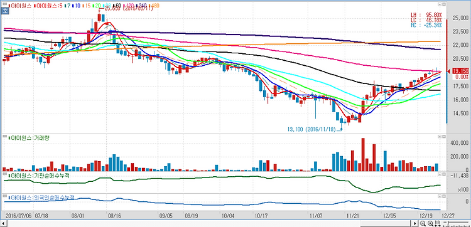Click scroll right arrow of chart scrollbar

[414, 224]
